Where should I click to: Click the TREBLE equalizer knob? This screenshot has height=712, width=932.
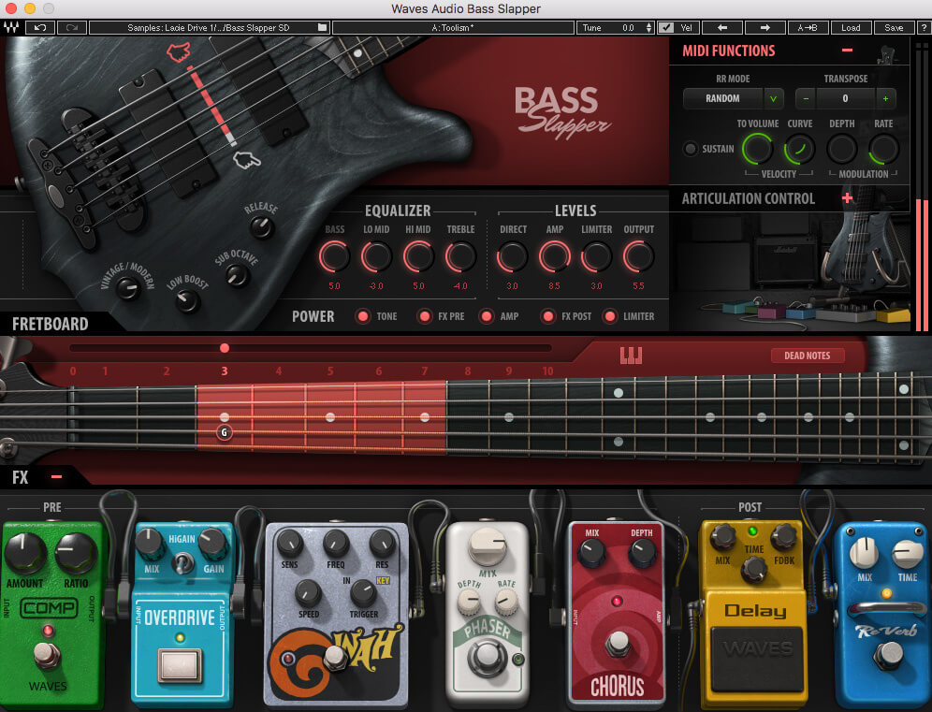(x=460, y=256)
